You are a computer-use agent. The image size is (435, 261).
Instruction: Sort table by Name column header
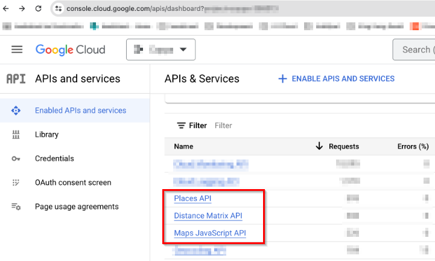pyautogui.click(x=183, y=146)
